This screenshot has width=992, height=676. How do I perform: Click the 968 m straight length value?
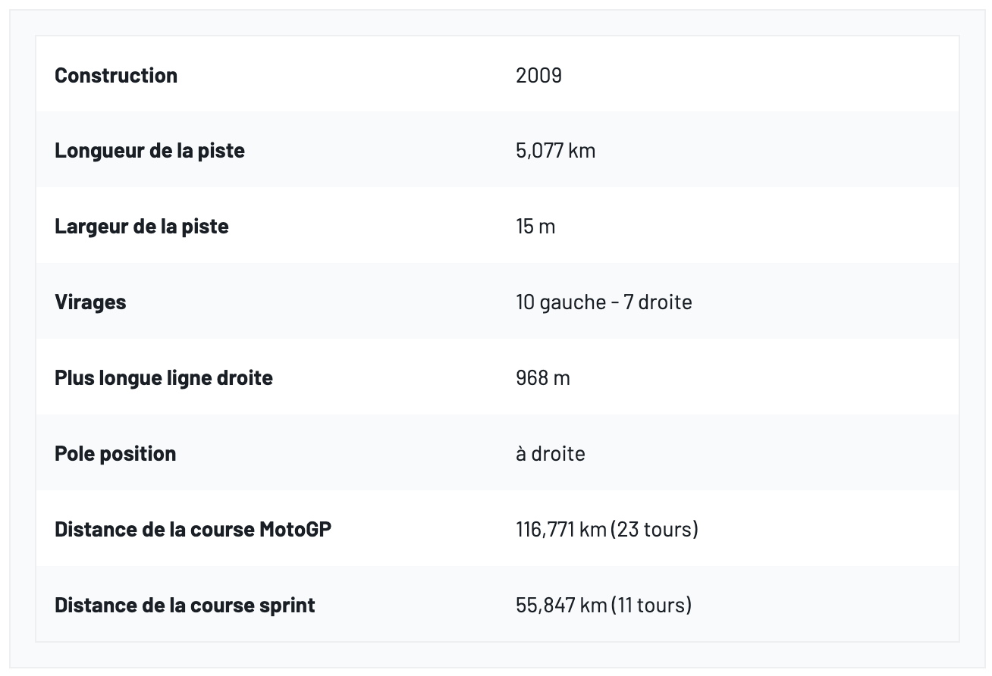542,377
